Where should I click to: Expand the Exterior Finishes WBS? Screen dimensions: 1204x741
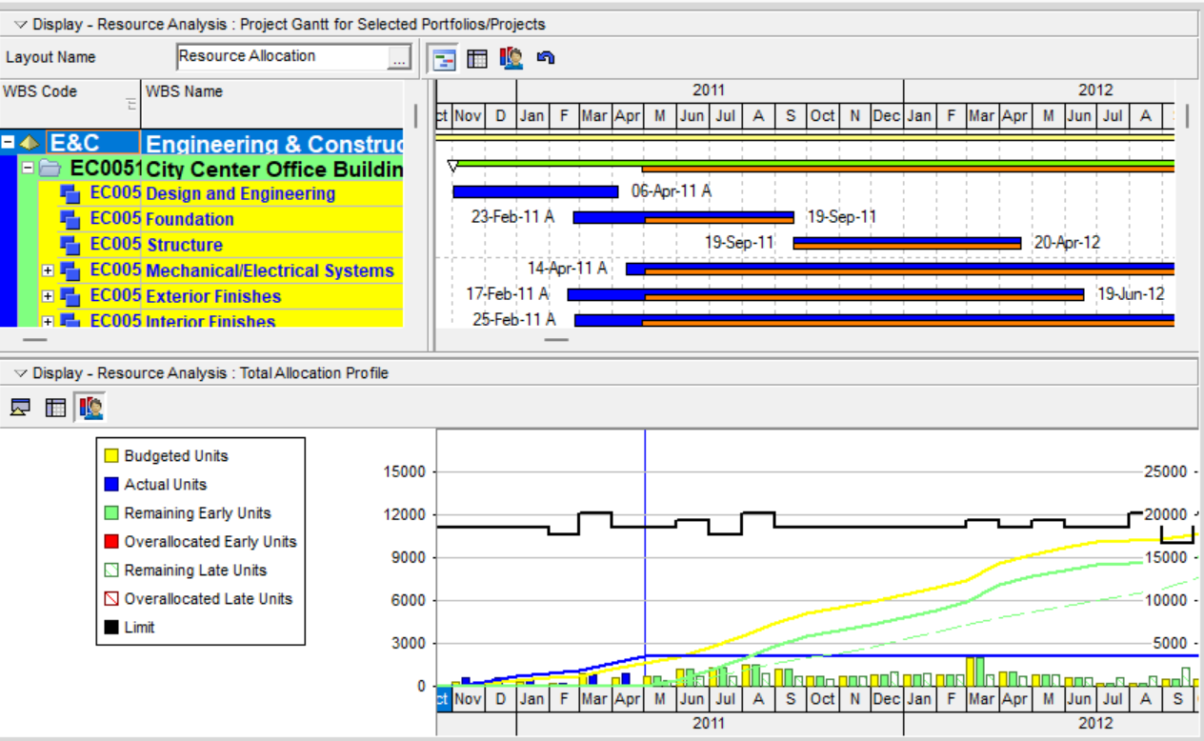point(48,297)
